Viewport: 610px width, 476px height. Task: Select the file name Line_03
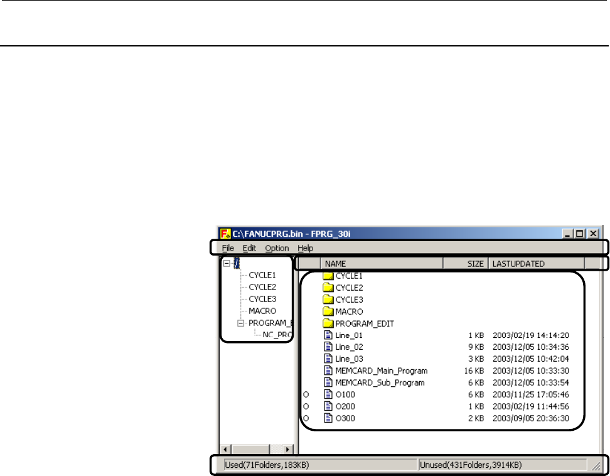click(x=349, y=359)
